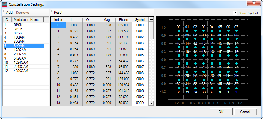Click the Q column header
The height and width of the screenshot is (119, 263).
pos(91,20)
